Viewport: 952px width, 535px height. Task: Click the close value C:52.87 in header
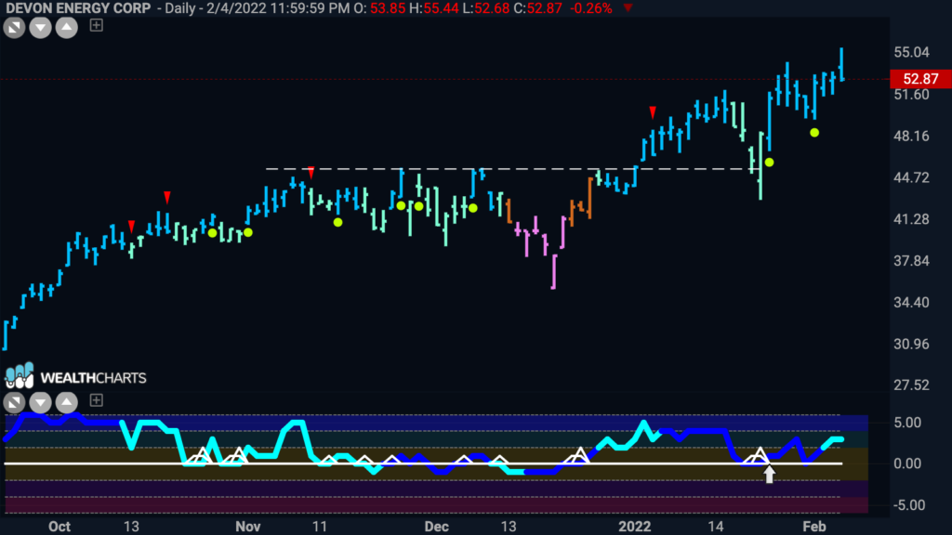(537, 8)
